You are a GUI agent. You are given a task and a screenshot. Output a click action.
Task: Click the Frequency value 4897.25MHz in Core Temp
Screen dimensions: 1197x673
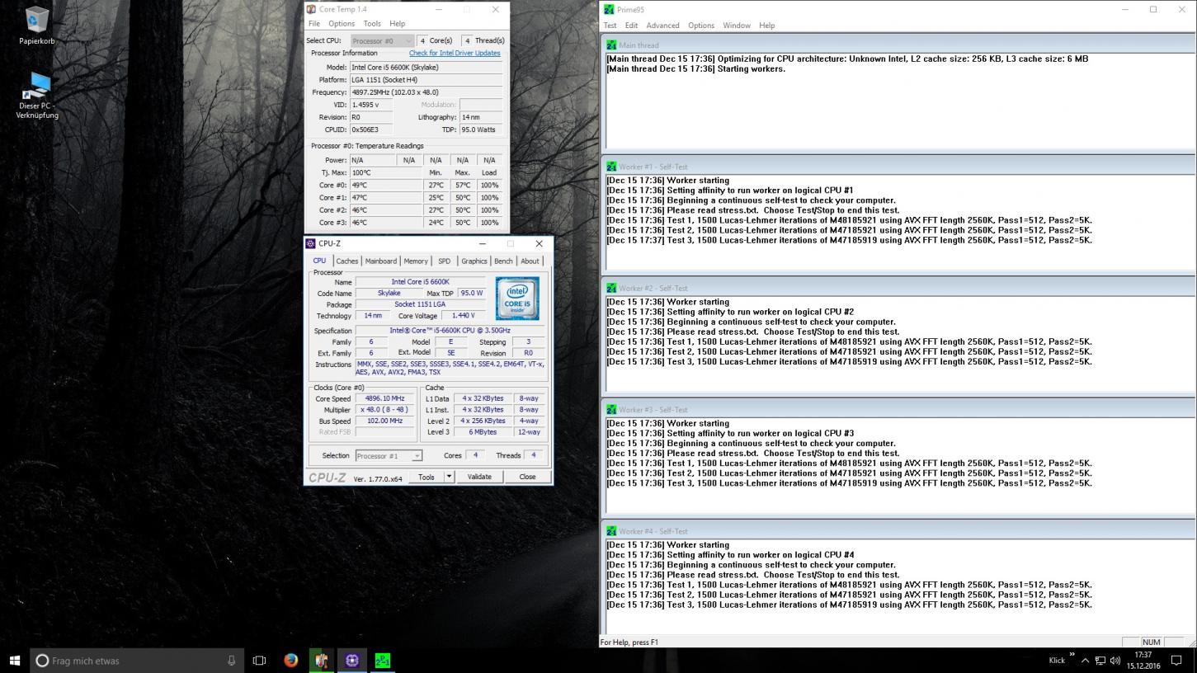pos(426,92)
